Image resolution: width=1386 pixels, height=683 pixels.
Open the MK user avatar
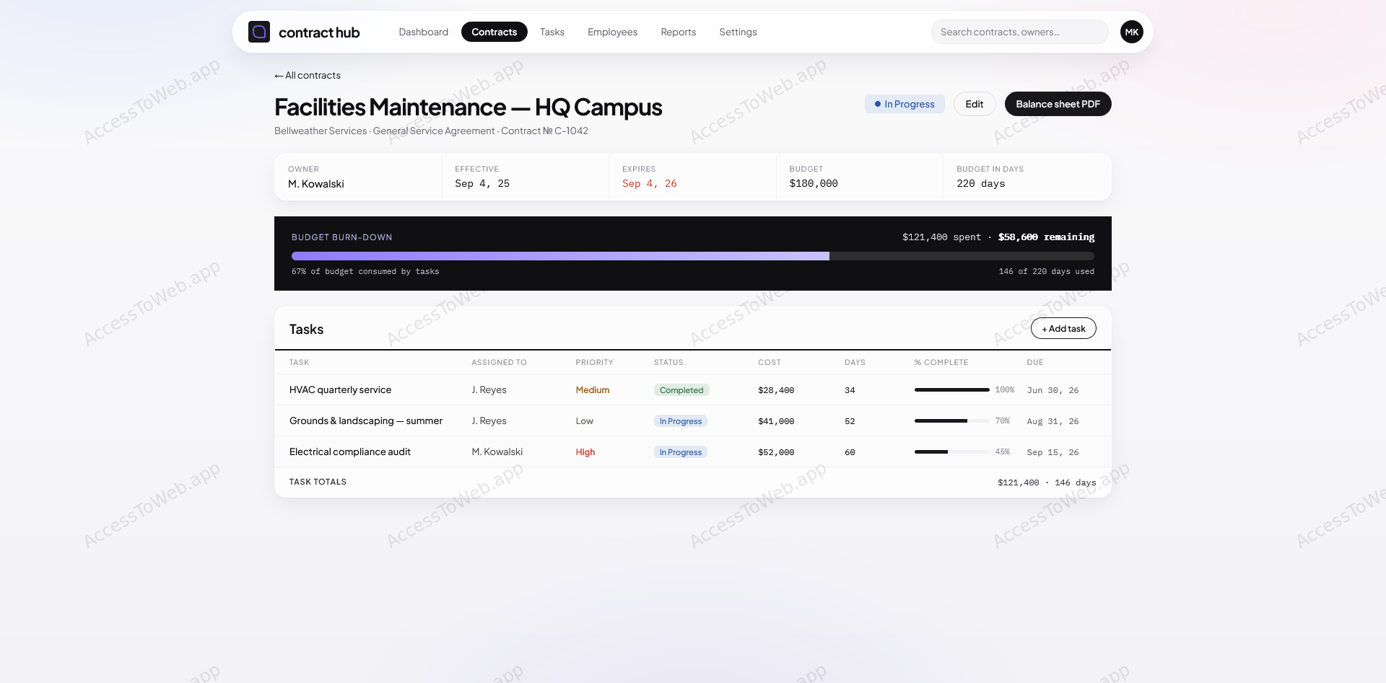[x=1132, y=32]
